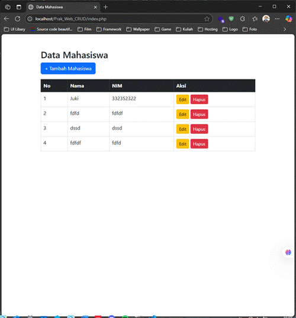
Task: Select the Data Mahasiswa tab
Action: tap(63, 7)
